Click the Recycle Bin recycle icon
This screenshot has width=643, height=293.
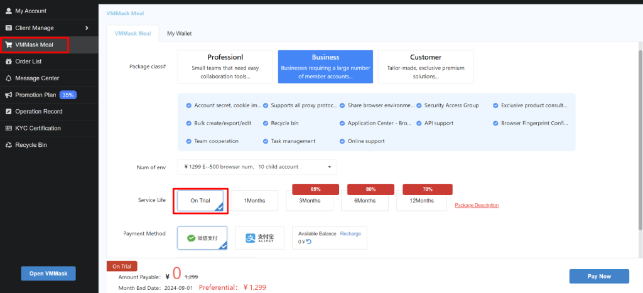[x=9, y=145]
